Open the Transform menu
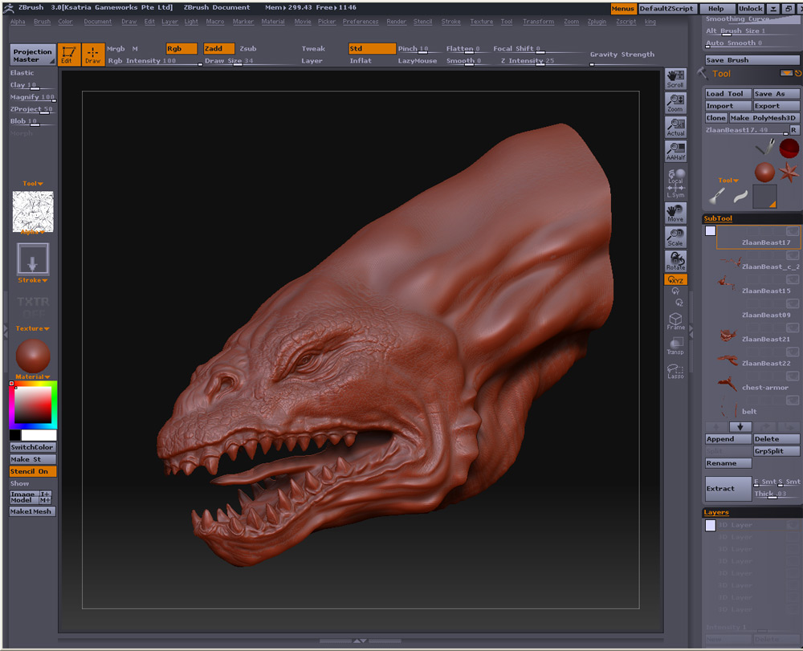Screen dimensions: 803x651 click(x=538, y=22)
